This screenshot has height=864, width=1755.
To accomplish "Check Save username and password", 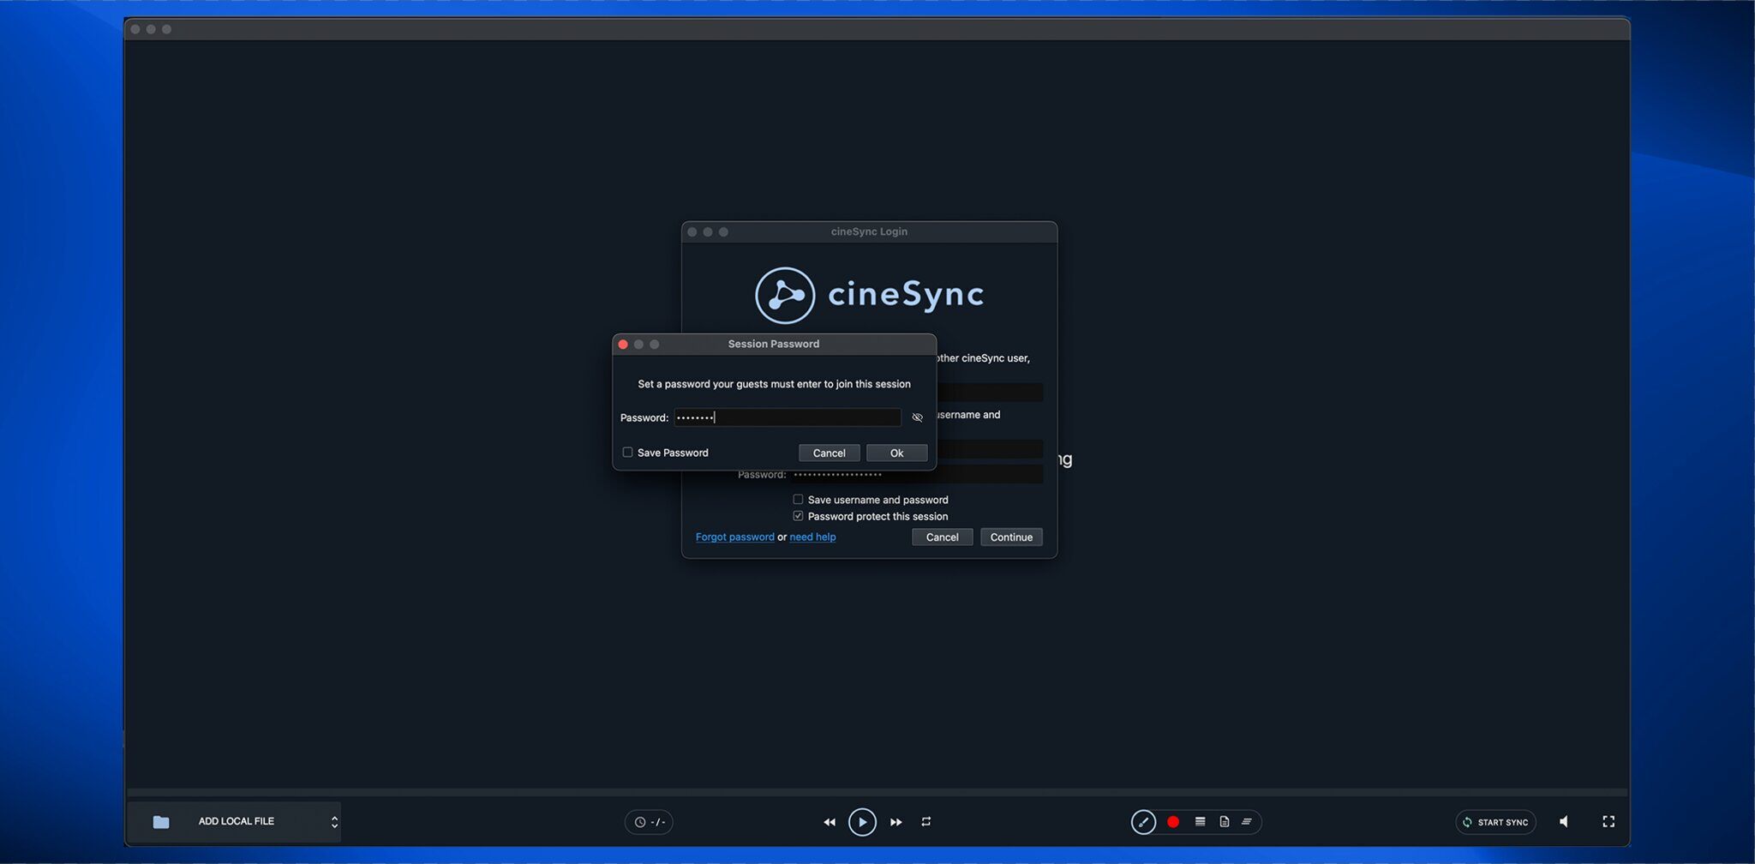I will point(798,500).
